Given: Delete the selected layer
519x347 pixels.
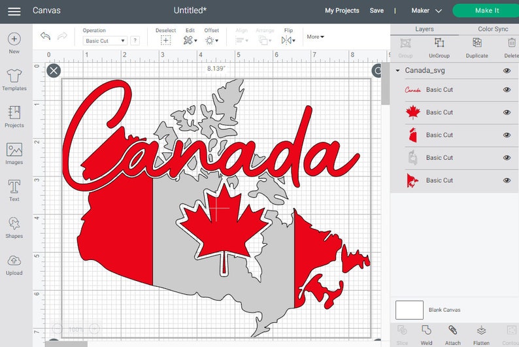Looking at the screenshot, I should pyautogui.click(x=511, y=48).
